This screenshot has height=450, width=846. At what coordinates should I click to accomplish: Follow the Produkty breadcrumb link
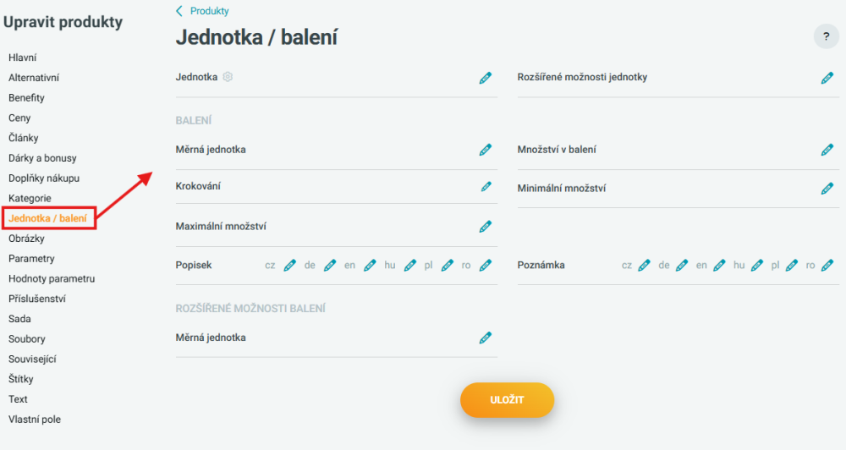(209, 11)
